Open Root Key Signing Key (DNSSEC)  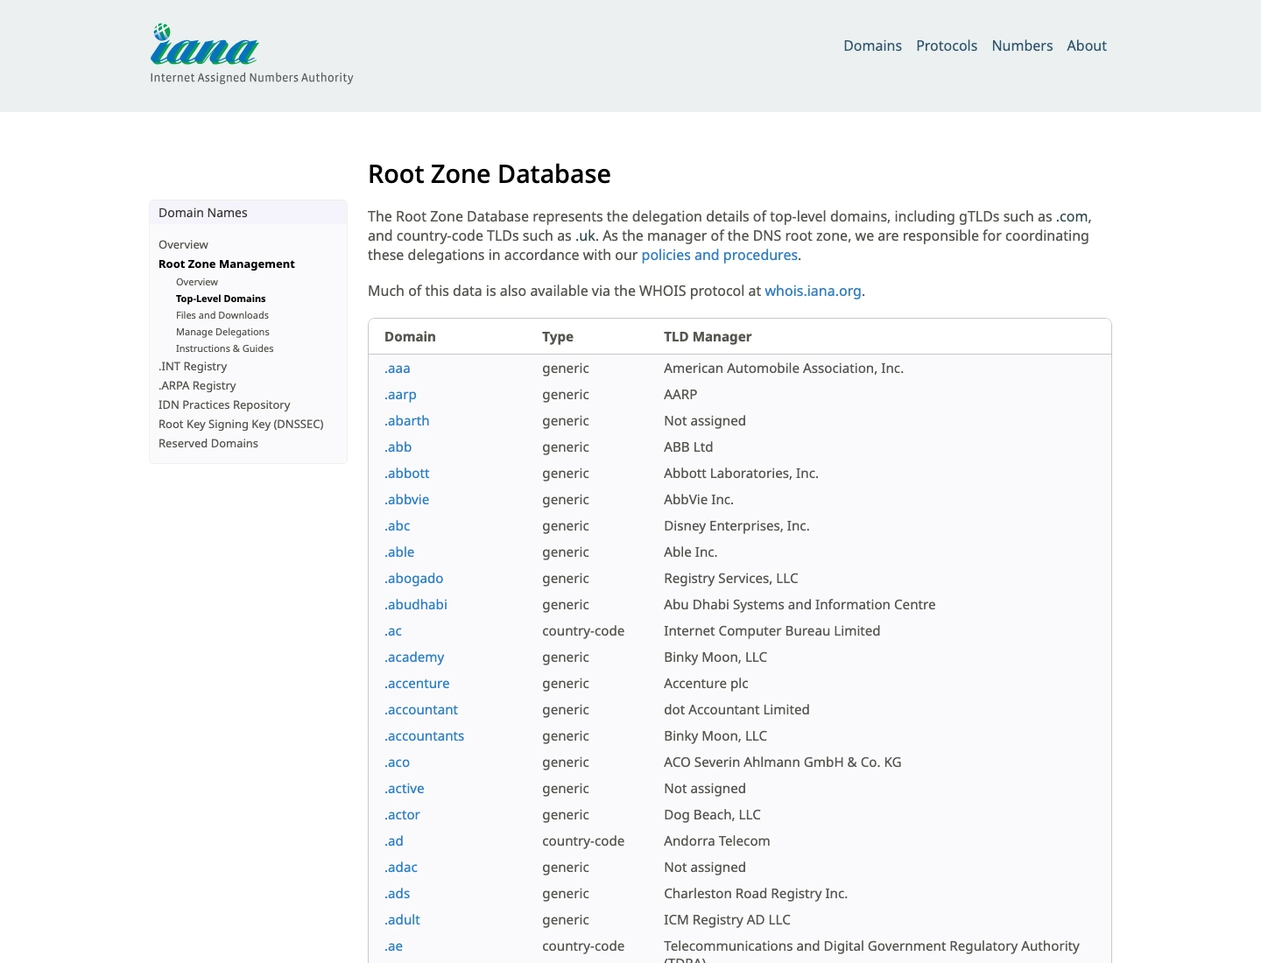(x=241, y=424)
